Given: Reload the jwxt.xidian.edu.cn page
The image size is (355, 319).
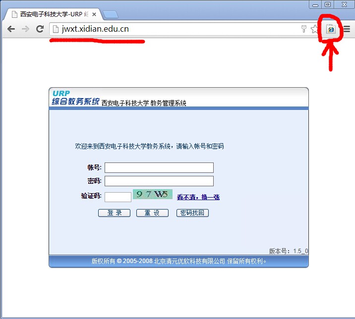Looking at the screenshot, I should 40,29.
